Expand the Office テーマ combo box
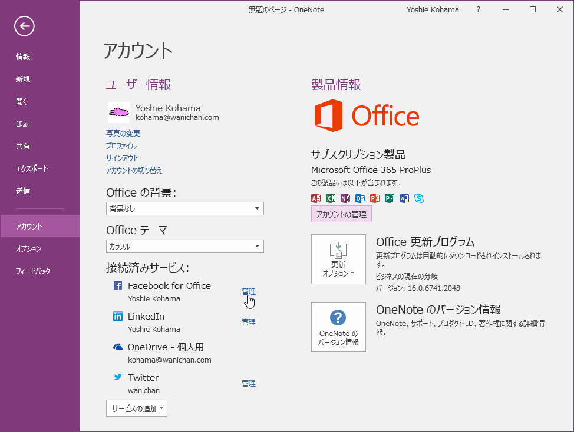 click(185, 247)
